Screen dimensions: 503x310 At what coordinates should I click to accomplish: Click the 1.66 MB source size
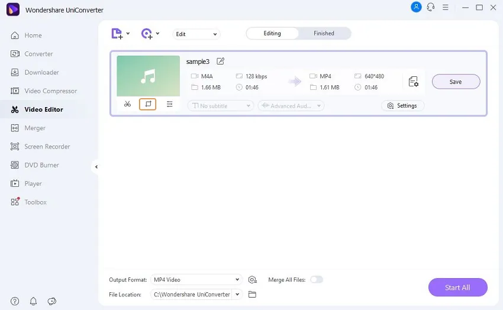(x=211, y=87)
